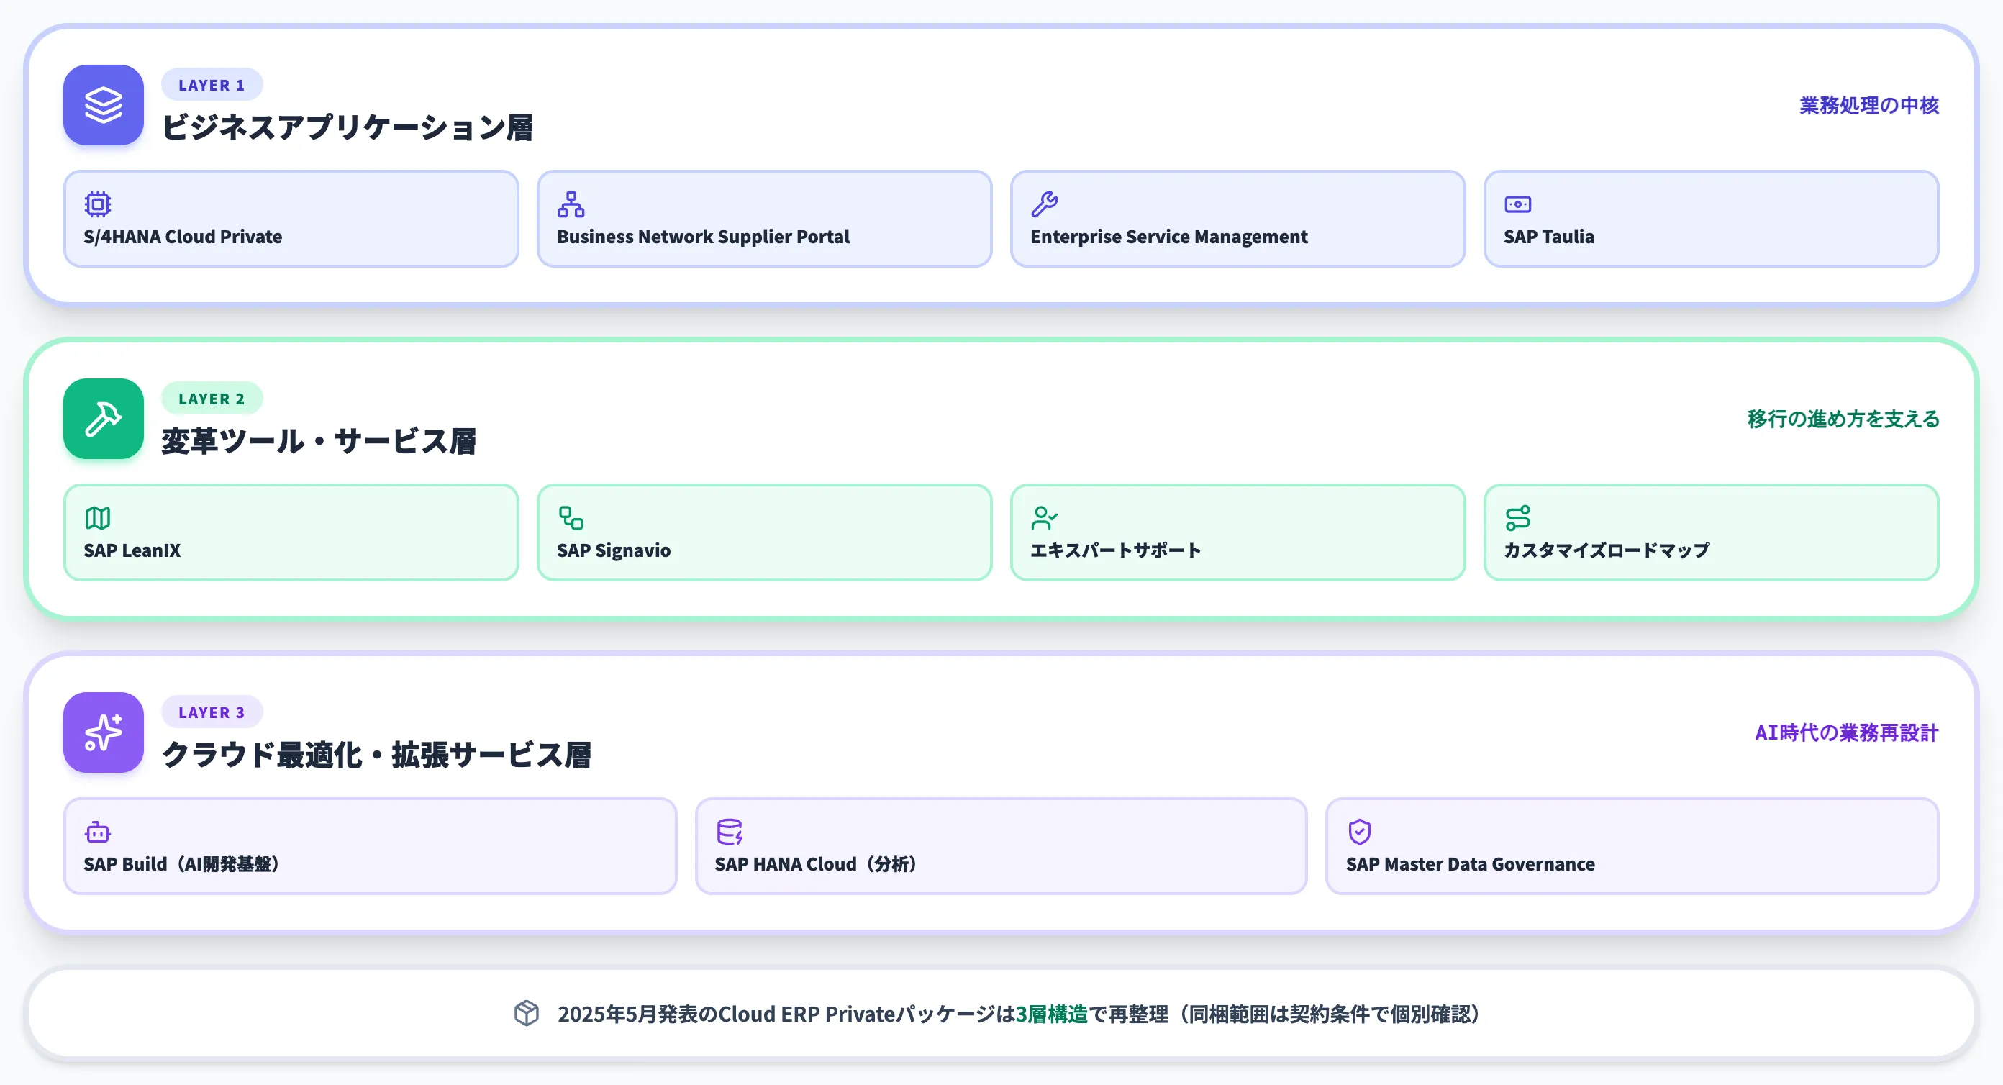Click the 移行の進め方を支える tagline
Image resolution: width=2003 pixels, height=1085 pixels.
tap(1843, 419)
